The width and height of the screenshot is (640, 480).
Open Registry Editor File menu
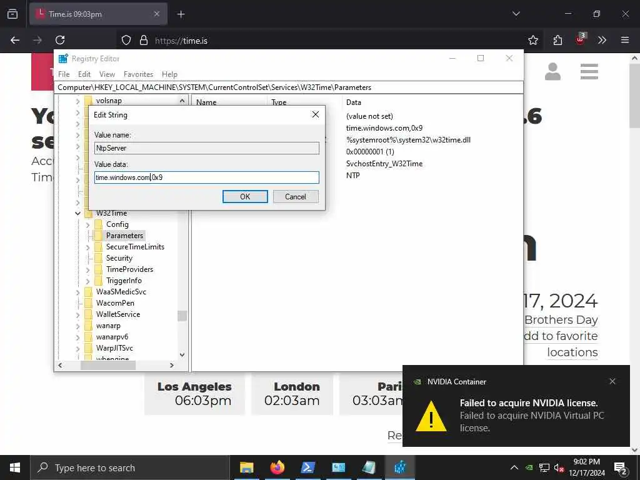point(64,74)
